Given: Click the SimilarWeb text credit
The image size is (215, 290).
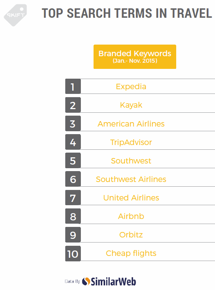Looking at the screenshot, I should coord(113,282).
